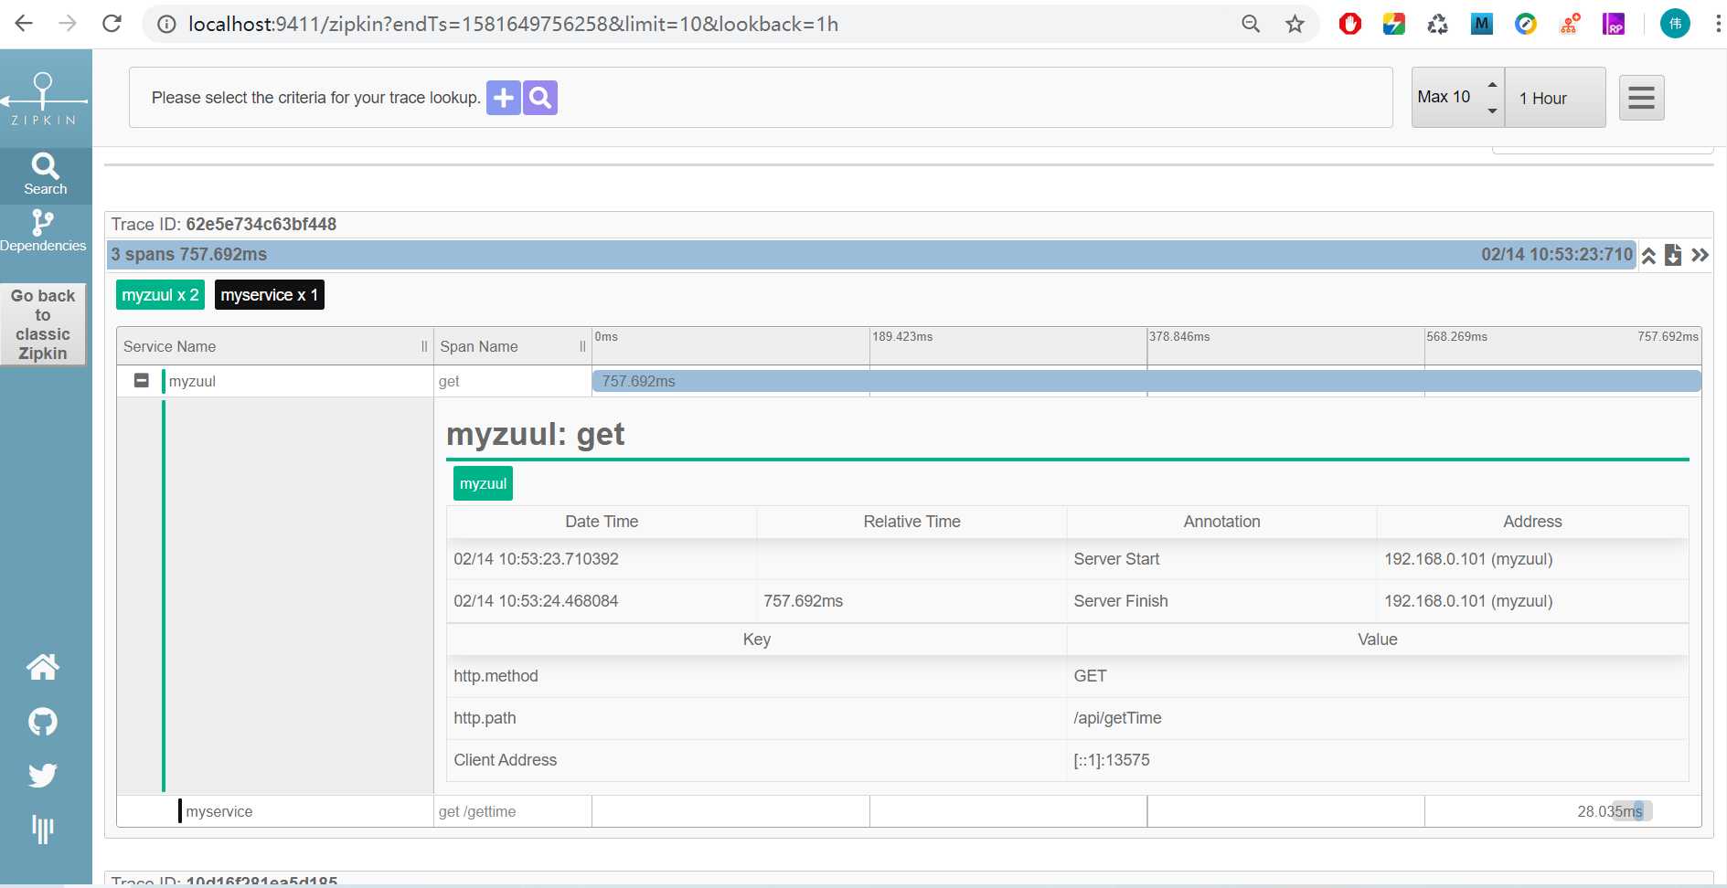Click the get /gettime span name
The width and height of the screenshot is (1727, 888).
(x=477, y=811)
